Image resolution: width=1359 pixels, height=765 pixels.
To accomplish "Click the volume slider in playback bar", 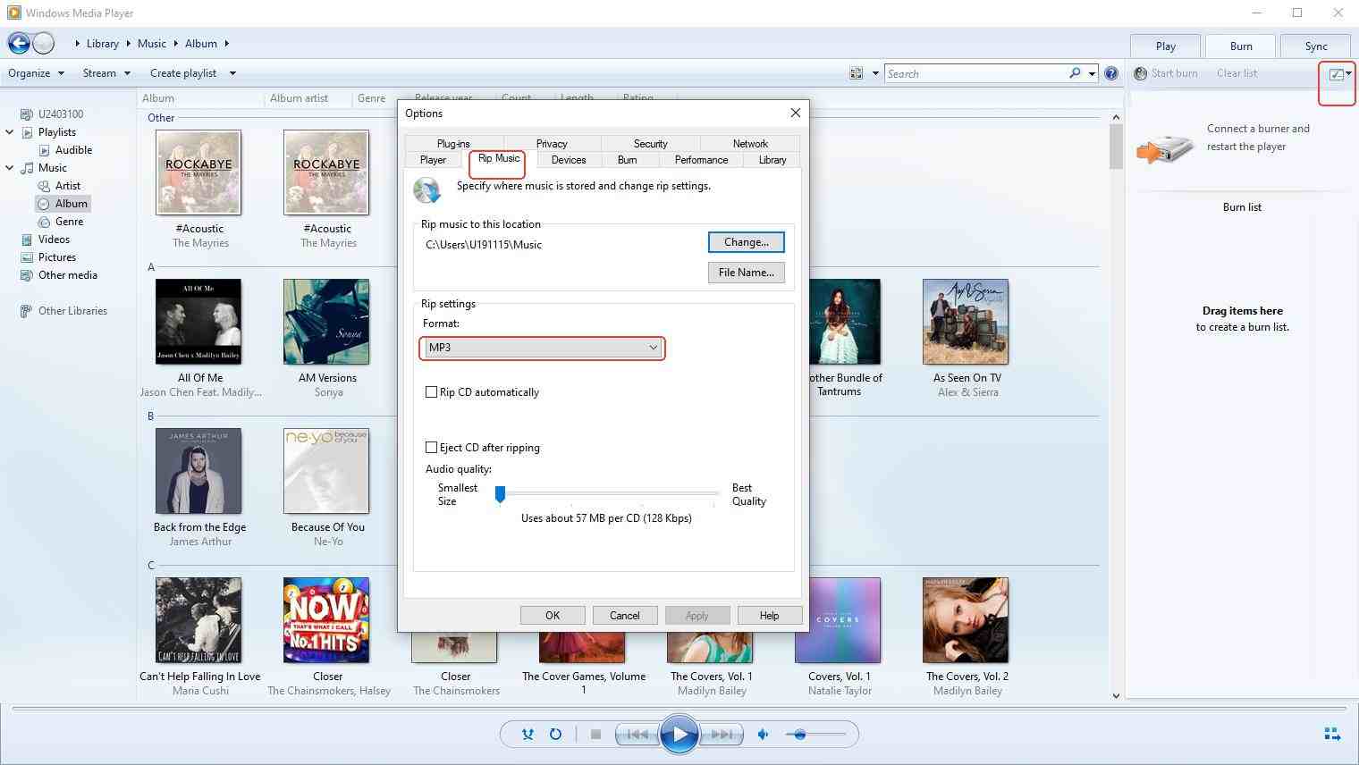I will click(815, 735).
